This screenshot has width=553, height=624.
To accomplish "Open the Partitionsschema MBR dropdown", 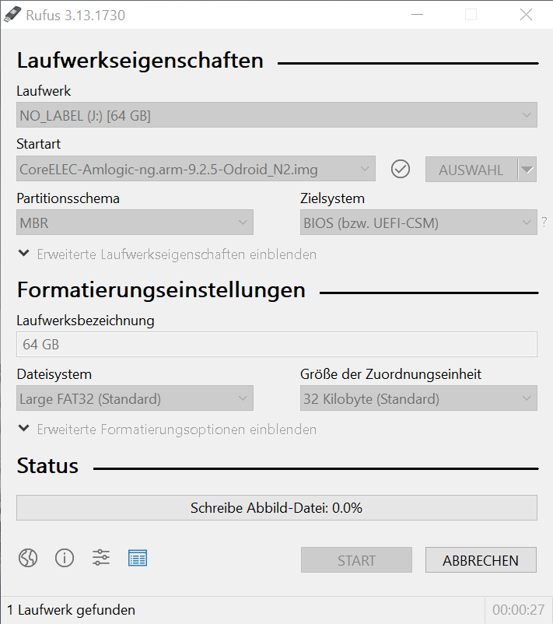I will [135, 222].
